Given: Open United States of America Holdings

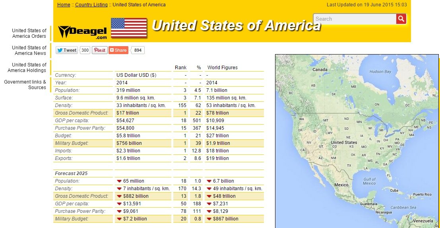Looking at the screenshot, I should [27, 67].
